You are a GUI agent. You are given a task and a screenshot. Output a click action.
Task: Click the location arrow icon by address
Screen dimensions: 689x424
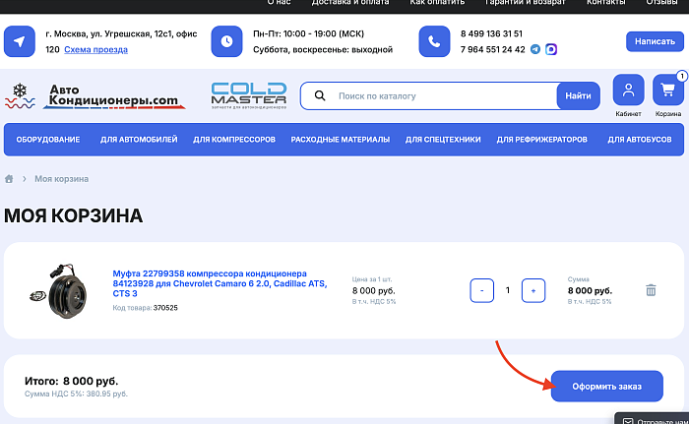click(20, 41)
